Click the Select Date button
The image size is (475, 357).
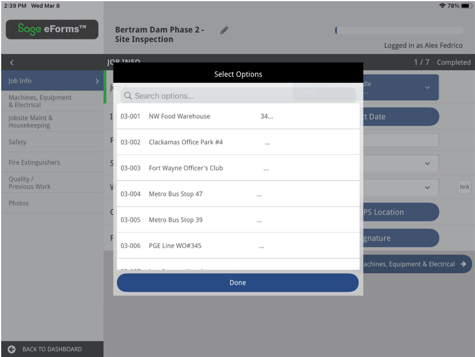click(x=401, y=116)
